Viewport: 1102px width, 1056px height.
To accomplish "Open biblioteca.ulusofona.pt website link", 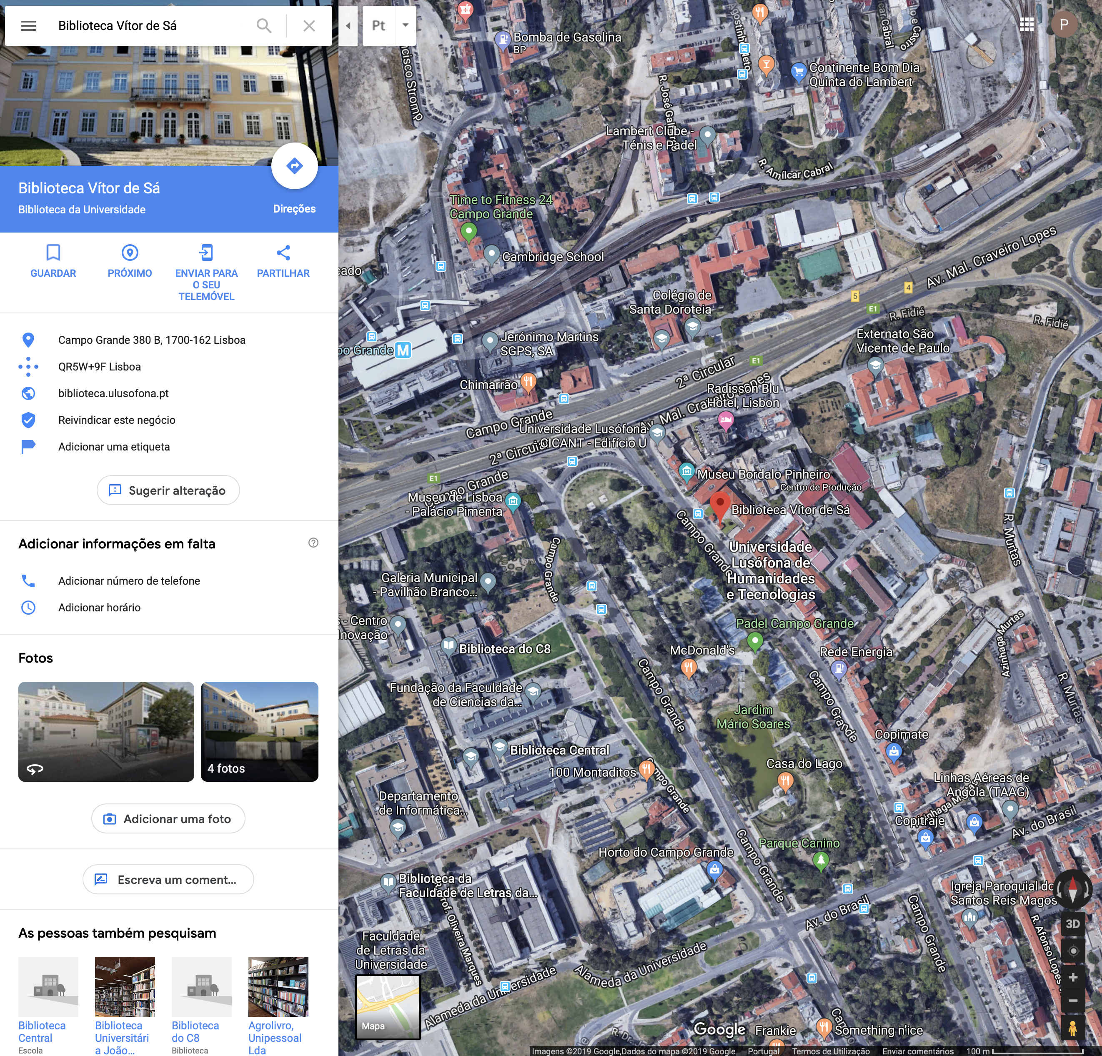I will (x=113, y=394).
